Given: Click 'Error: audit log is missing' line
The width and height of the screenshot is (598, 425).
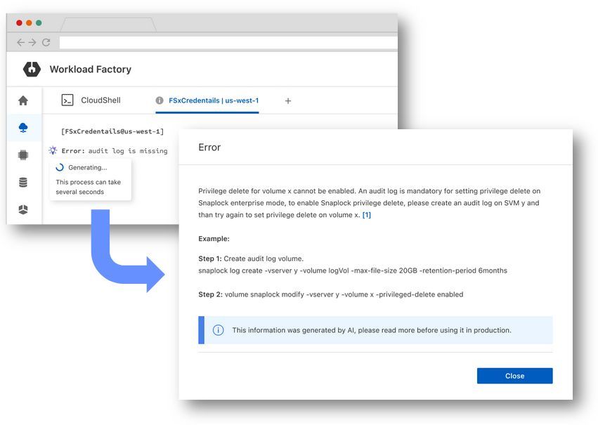Looking at the screenshot, I should coord(115,151).
